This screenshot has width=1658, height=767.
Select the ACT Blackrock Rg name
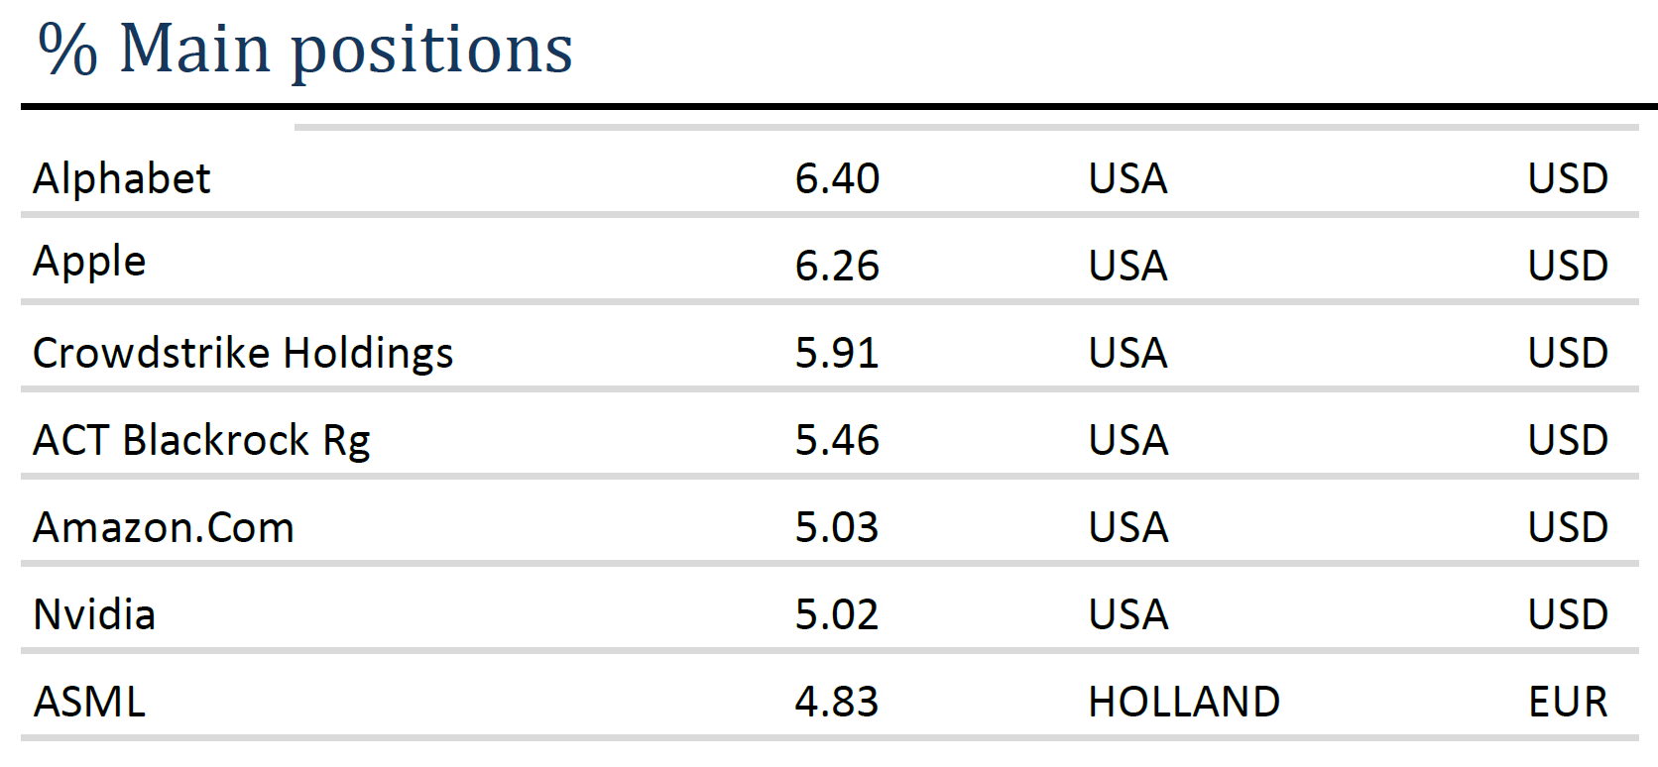pyautogui.click(x=201, y=441)
